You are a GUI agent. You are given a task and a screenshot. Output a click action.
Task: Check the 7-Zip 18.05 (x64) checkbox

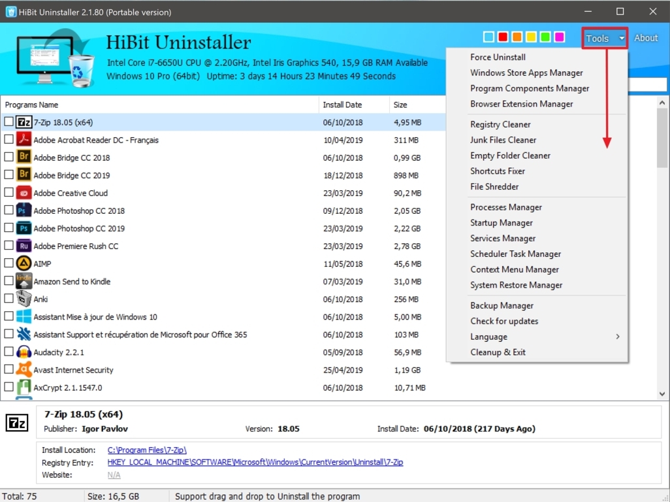pos(8,122)
